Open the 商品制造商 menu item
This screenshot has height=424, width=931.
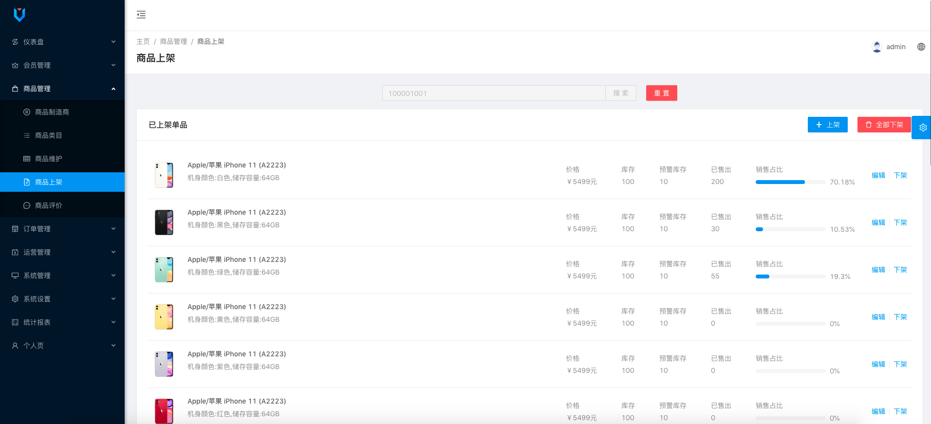[x=62, y=112]
